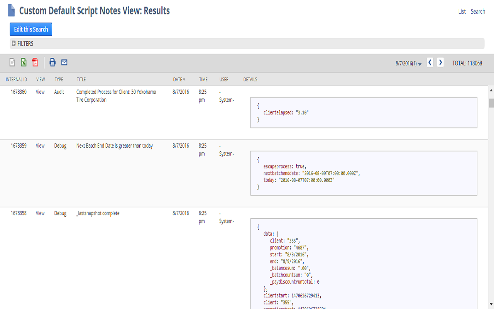This screenshot has height=309, width=494.
Task: Open the Search link at top right
Action: (x=478, y=12)
